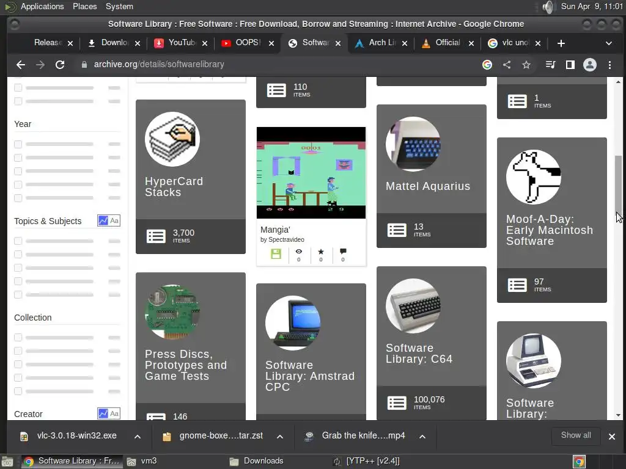Open the media controls toolbar icon
Image resolution: width=626 pixels, height=469 pixels.
coord(551,65)
